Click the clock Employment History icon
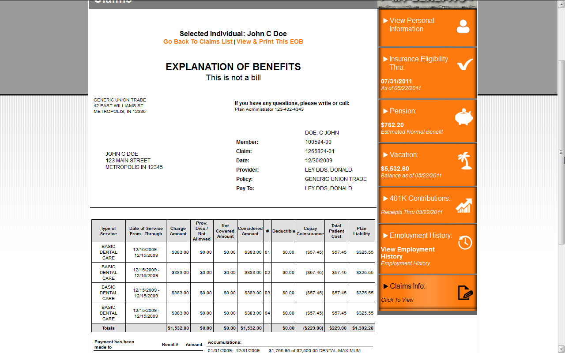The image size is (565, 353). tap(465, 242)
